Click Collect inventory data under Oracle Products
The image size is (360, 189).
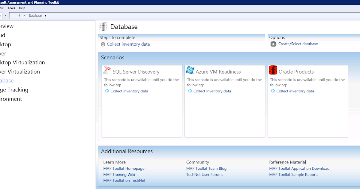click(295, 91)
